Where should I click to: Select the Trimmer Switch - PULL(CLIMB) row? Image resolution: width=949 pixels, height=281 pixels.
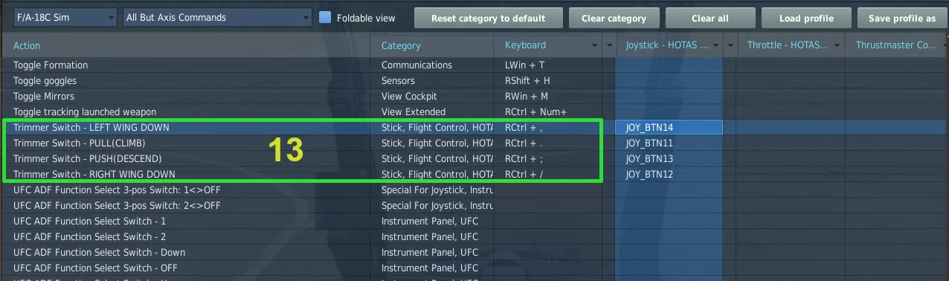[474, 143]
